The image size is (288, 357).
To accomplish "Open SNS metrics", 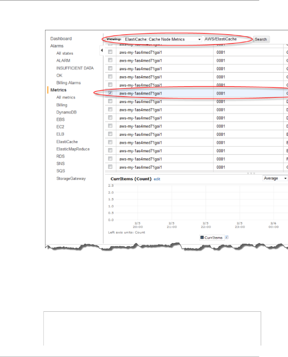I will pyautogui.click(x=61, y=163).
